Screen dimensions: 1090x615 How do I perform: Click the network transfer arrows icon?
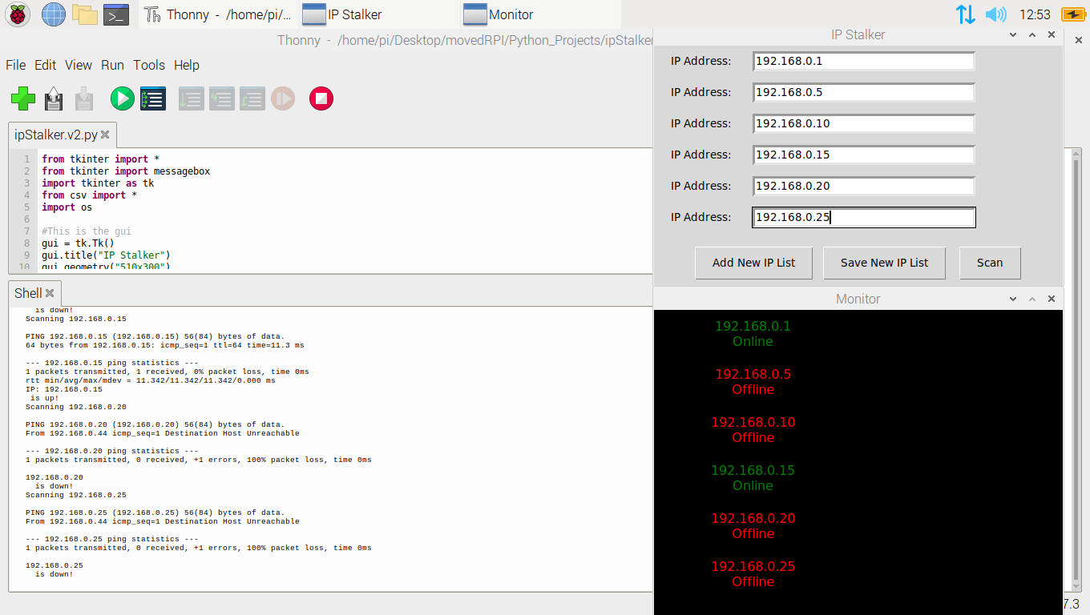coord(966,14)
